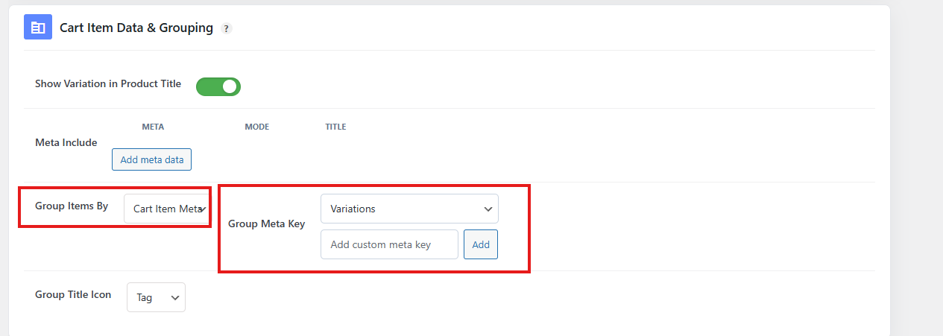Click the Group Title Icon label

click(73, 294)
